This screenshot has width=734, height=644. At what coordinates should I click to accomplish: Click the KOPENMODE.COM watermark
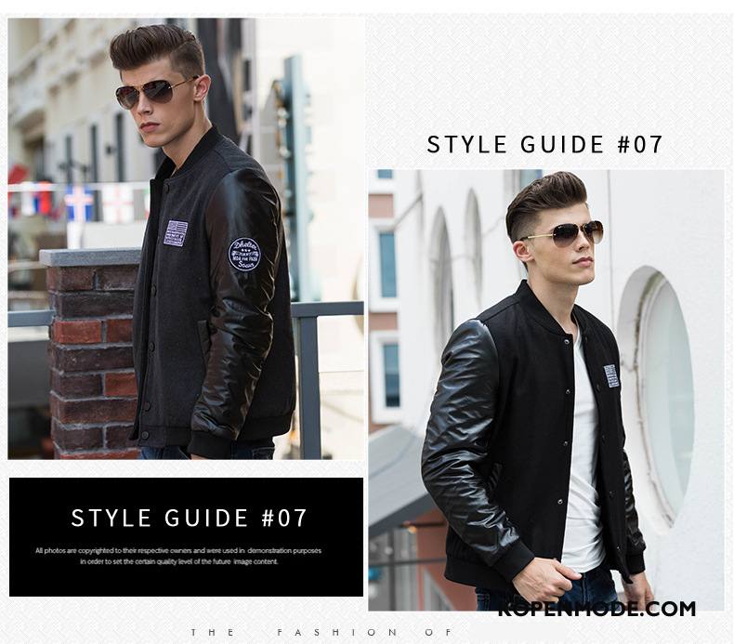pos(596,609)
